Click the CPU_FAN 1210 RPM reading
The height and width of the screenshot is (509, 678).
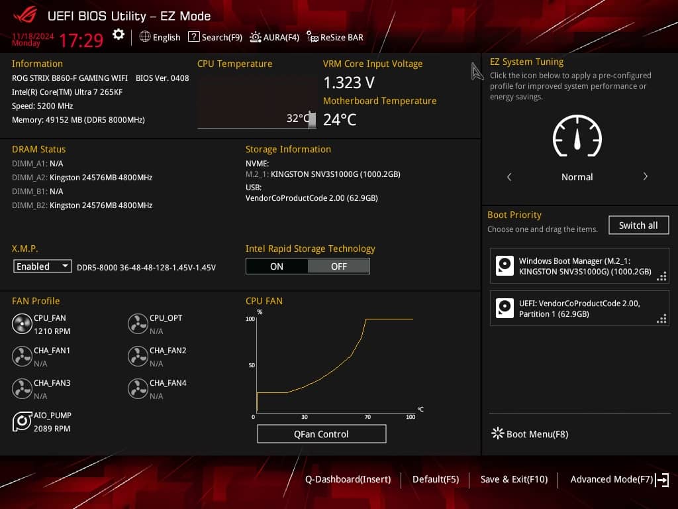pos(52,331)
